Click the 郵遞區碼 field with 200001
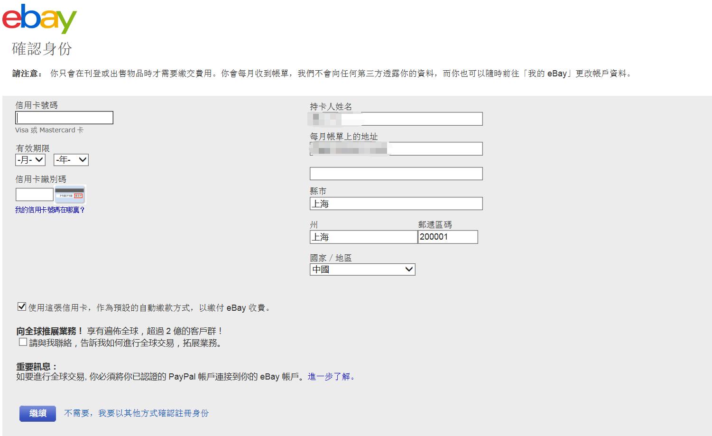Viewport: 712px width, 436px height. tap(447, 237)
